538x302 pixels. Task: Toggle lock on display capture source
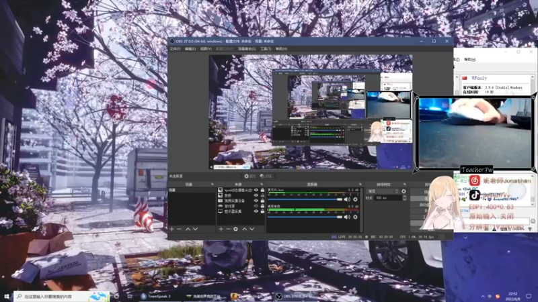(x=262, y=211)
